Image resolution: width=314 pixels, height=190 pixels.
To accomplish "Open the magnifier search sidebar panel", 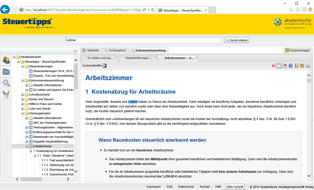I will pos(6,83).
